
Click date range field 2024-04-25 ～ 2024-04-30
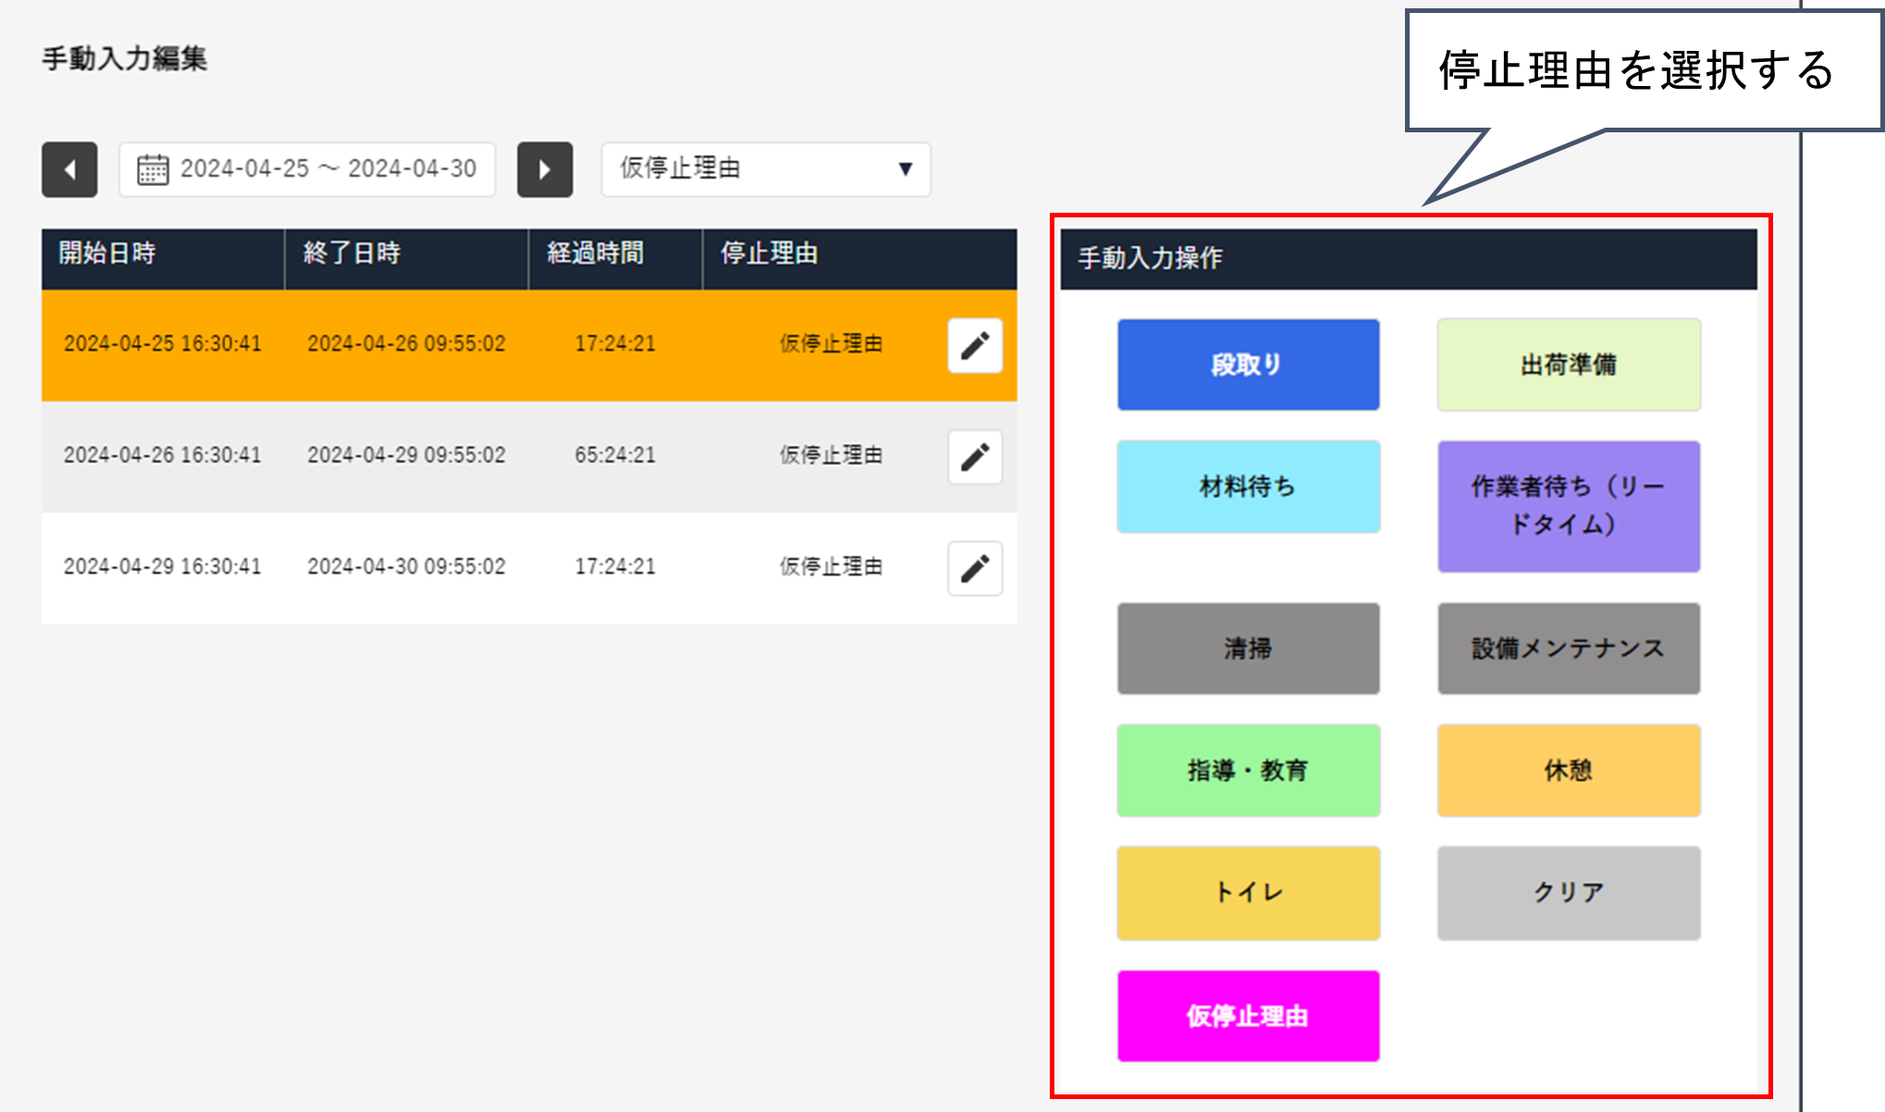pyautogui.click(x=307, y=169)
